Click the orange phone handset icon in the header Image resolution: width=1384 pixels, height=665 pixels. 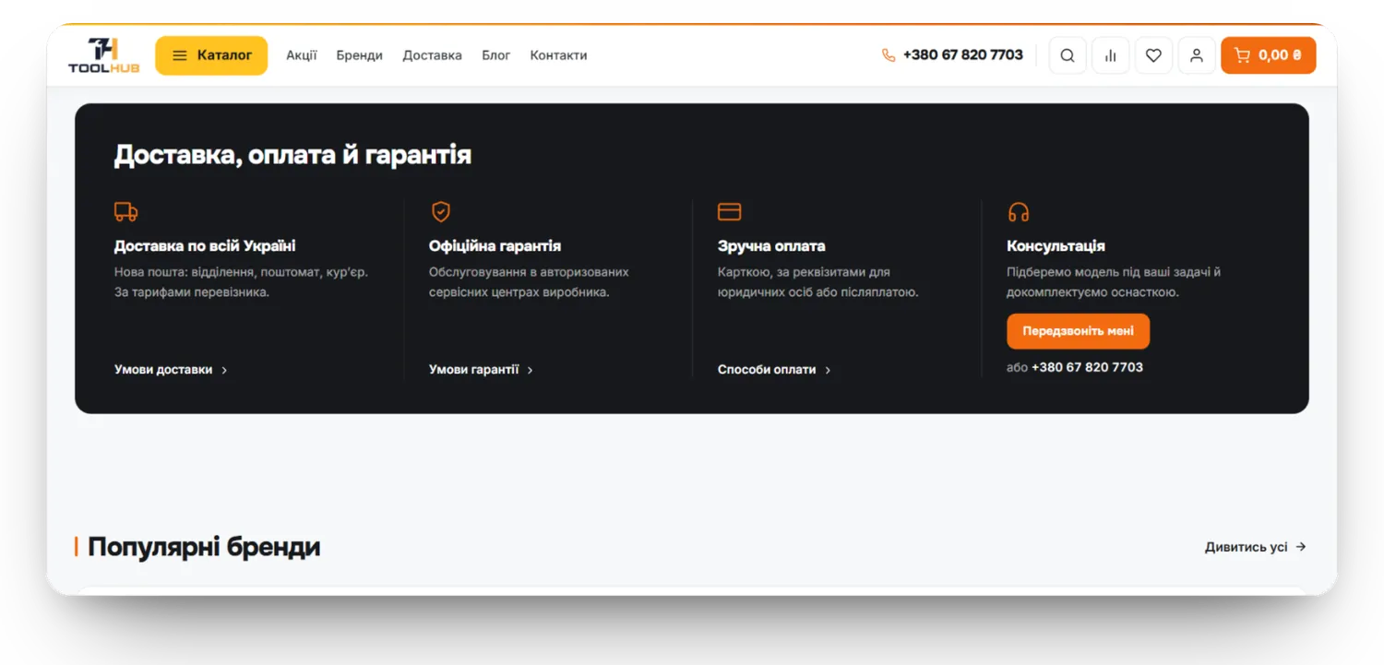[889, 55]
